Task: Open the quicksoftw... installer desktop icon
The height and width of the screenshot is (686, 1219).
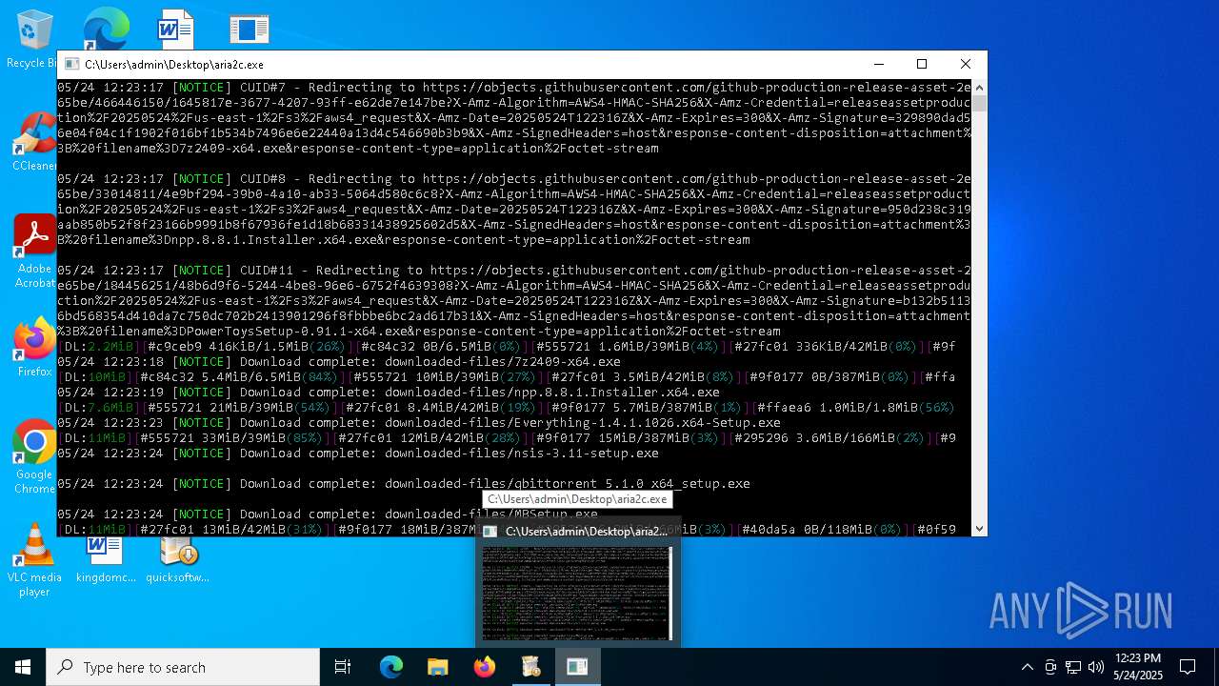Action: (178, 558)
